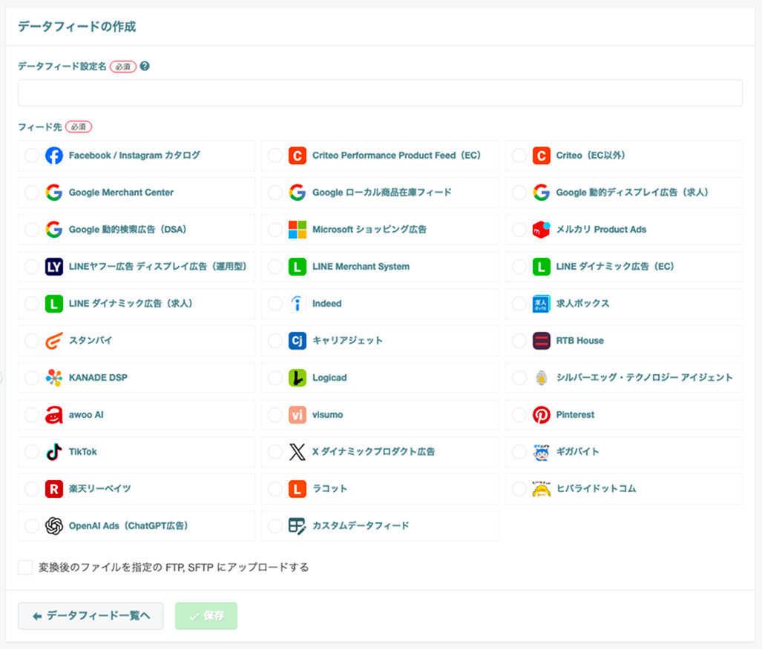762x649 pixels.
Task: Select the Google 動的ディスプレイ広告（求人） radio
Action: click(519, 192)
